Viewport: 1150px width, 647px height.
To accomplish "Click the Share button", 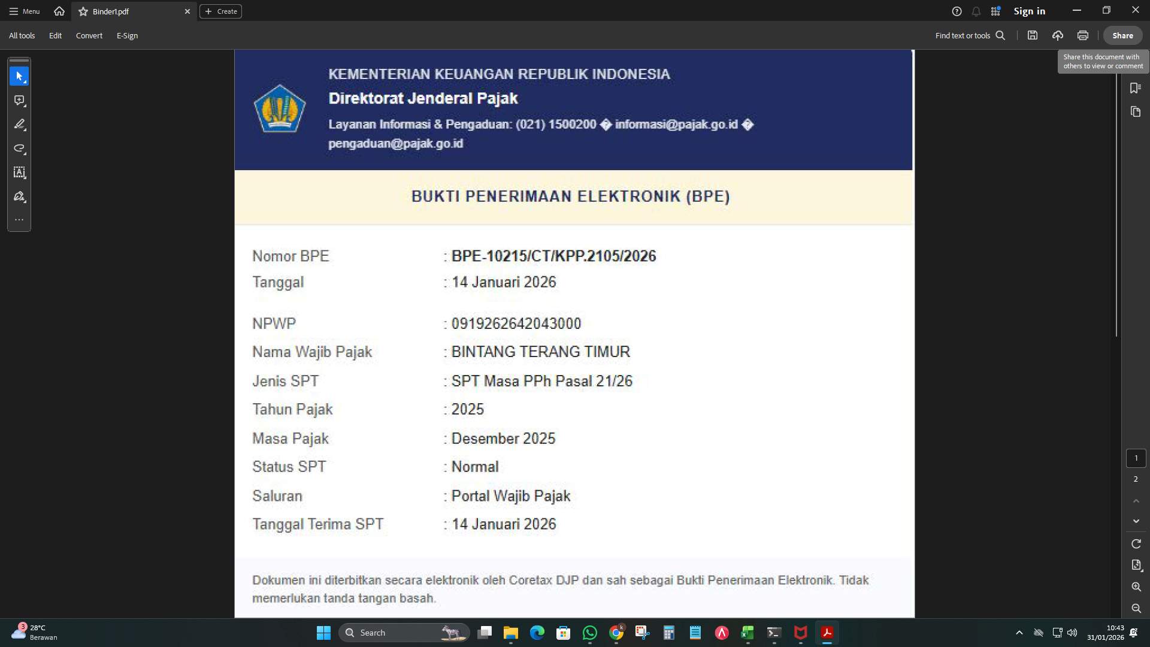I will [x=1122, y=35].
